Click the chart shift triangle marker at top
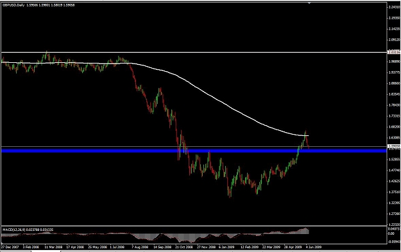 point(309,3)
